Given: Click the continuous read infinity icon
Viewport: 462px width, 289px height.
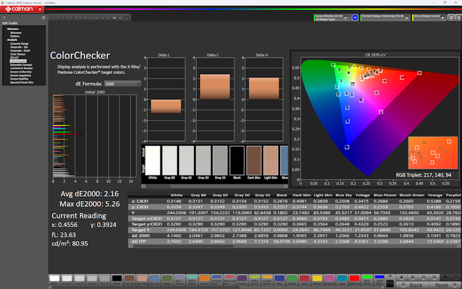Looking at the screenshot, I should pos(434,277).
